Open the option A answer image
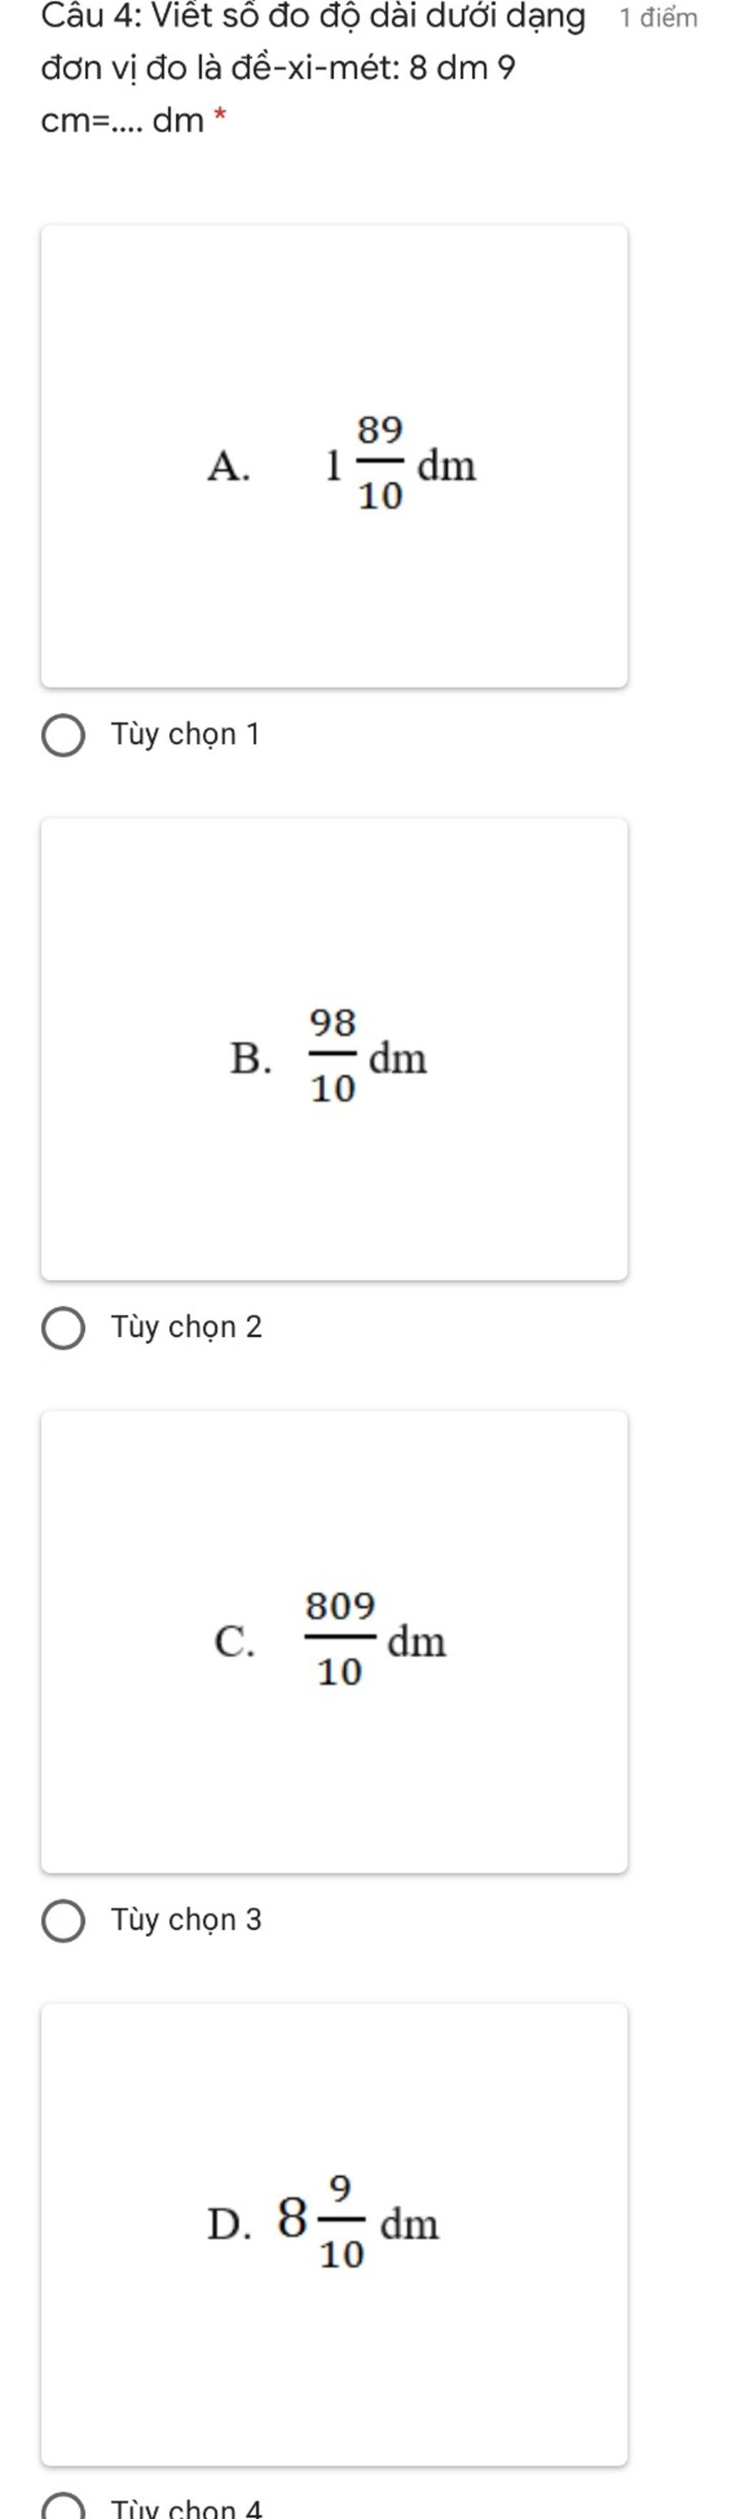The width and height of the screenshot is (731, 2519). click(334, 456)
